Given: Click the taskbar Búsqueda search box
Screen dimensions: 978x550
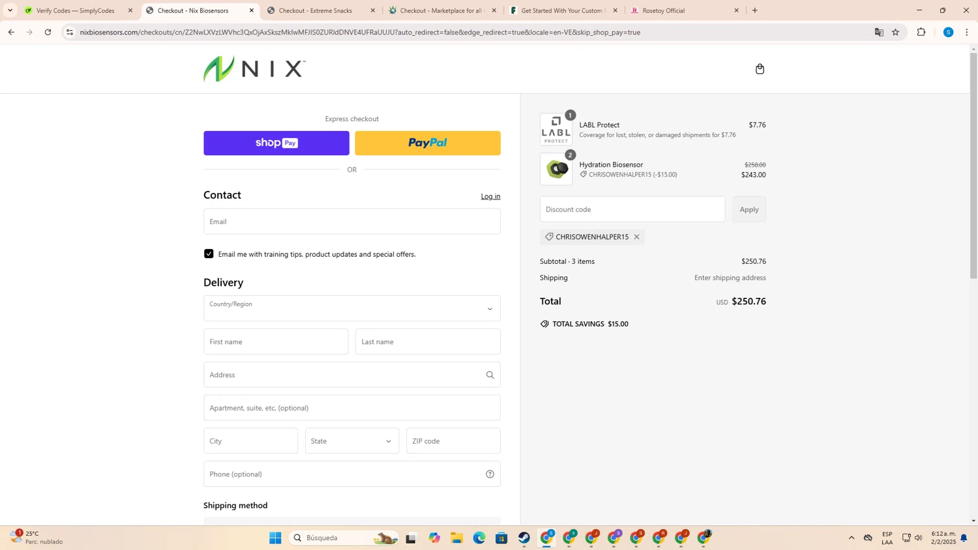Looking at the screenshot, I should click(x=344, y=538).
